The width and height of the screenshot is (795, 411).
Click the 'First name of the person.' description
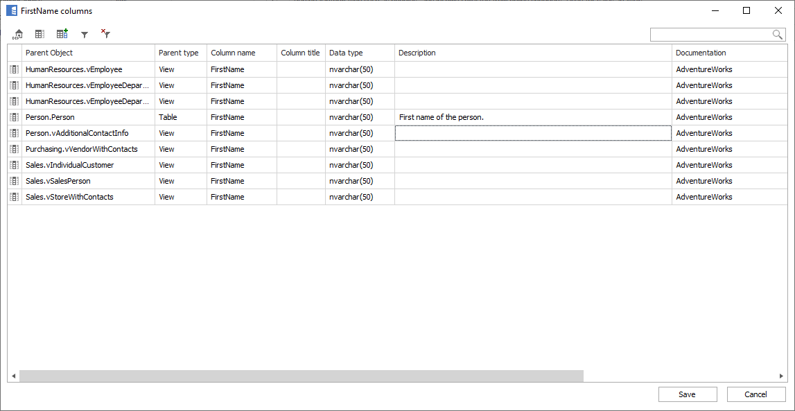click(441, 117)
